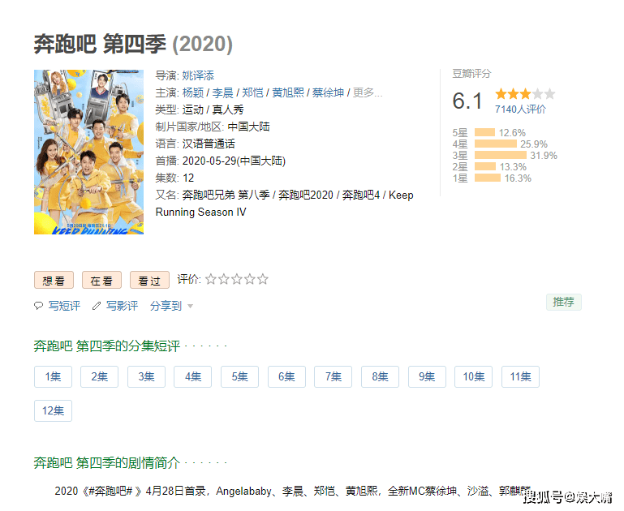
Task: Open 写影评 link
Action: click(x=122, y=306)
